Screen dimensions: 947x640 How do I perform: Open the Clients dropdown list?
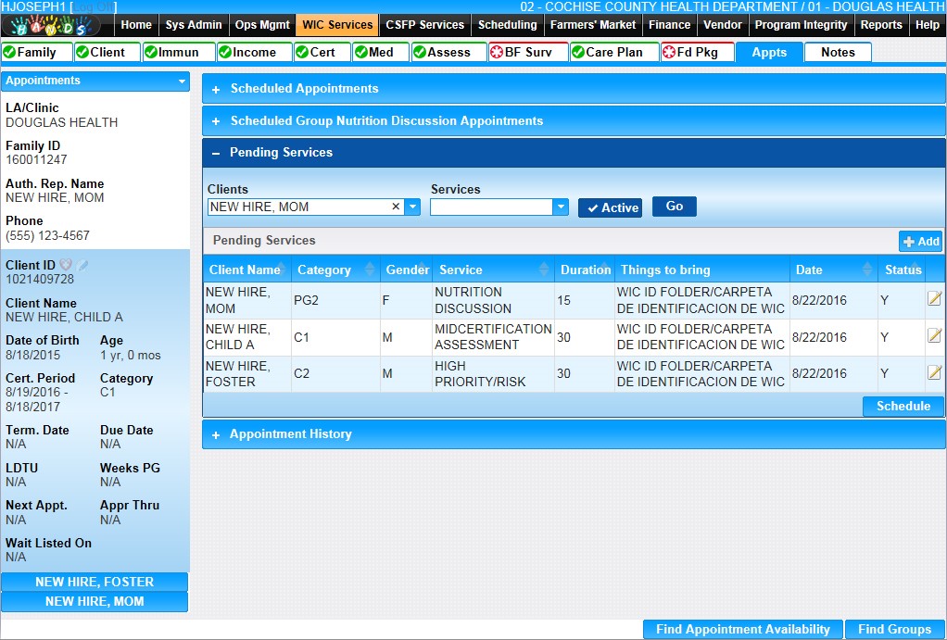[412, 207]
